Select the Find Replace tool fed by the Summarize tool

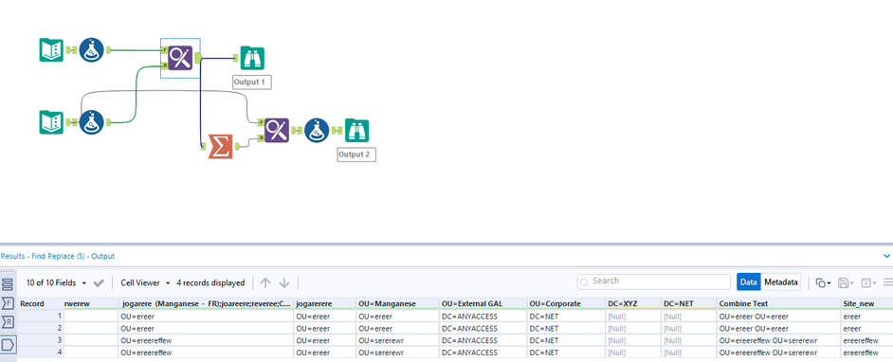point(277,131)
